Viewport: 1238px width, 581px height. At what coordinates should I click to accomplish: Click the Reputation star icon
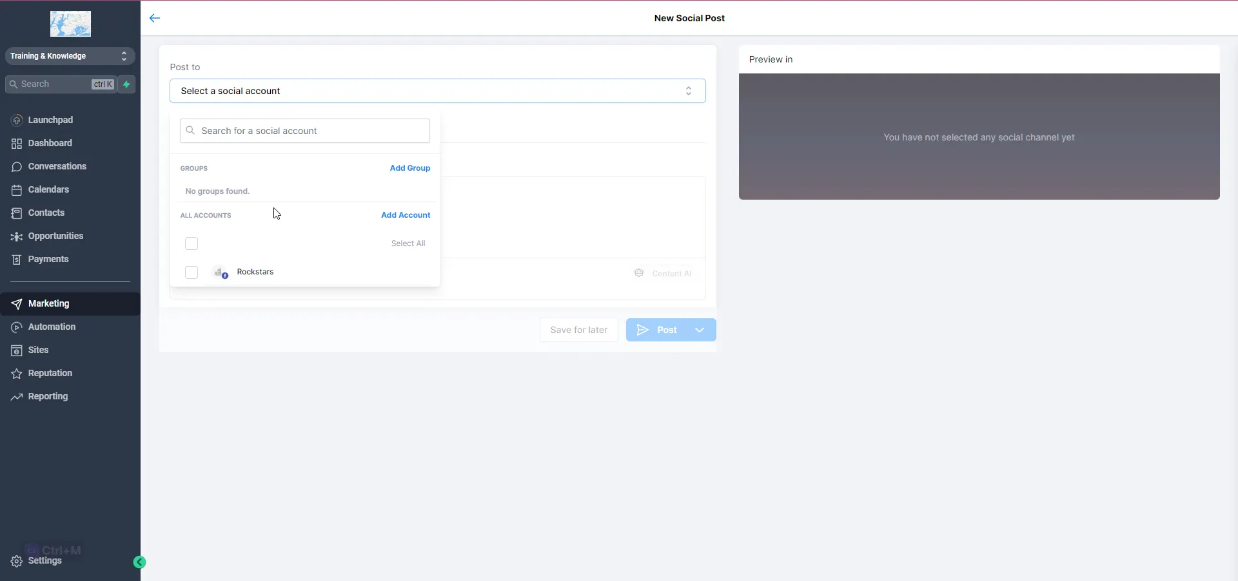17,374
